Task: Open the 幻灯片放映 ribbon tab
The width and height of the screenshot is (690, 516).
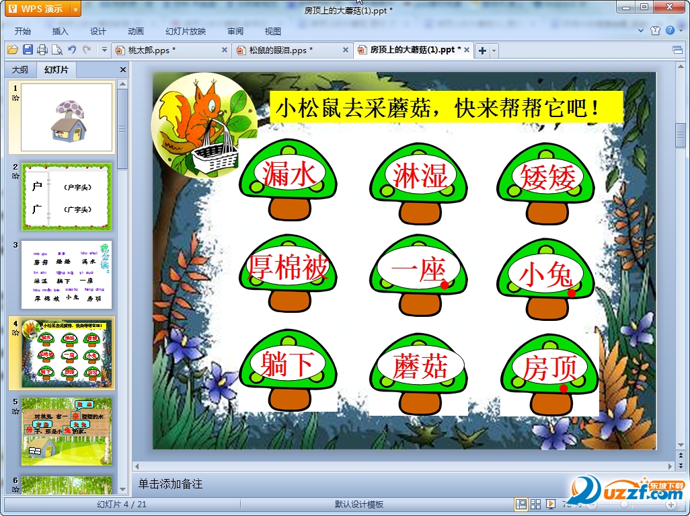Action: click(186, 31)
